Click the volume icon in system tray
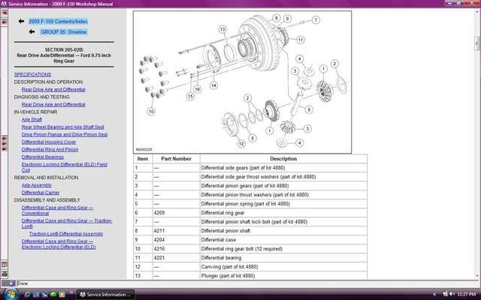This screenshot has height=300, width=481. (451, 294)
